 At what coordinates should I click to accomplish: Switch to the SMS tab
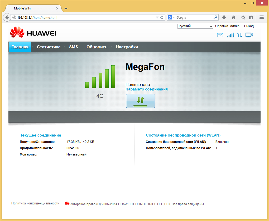coord(74,47)
